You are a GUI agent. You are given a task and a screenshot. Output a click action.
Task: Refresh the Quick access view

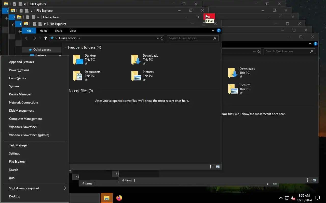162,38
